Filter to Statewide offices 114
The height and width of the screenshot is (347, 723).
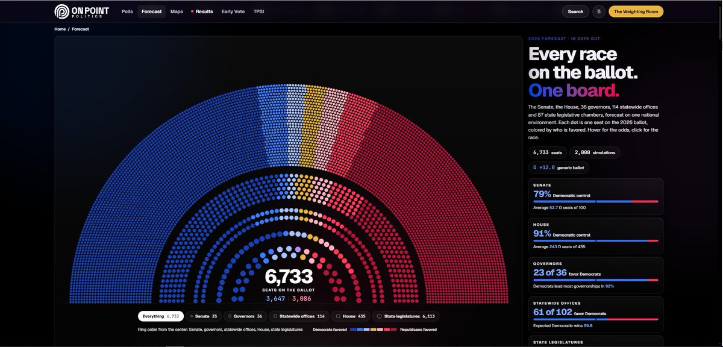[299, 316]
